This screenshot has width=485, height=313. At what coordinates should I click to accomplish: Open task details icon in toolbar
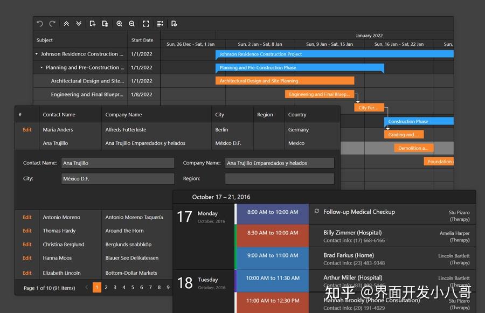tap(160, 24)
